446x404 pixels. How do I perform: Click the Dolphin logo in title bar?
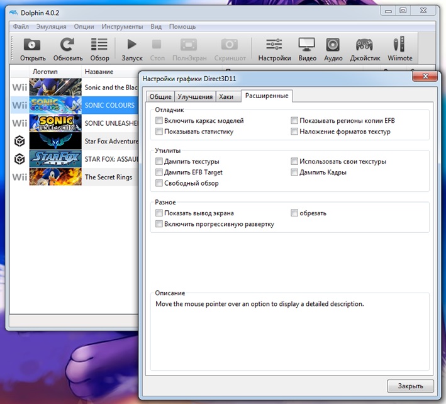tap(13, 13)
